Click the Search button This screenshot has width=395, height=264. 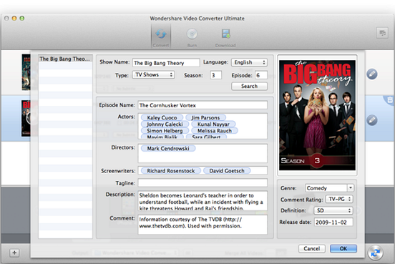pyautogui.click(x=250, y=86)
